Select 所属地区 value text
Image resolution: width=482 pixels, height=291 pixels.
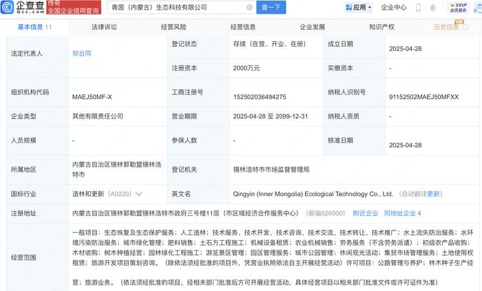(x=117, y=169)
